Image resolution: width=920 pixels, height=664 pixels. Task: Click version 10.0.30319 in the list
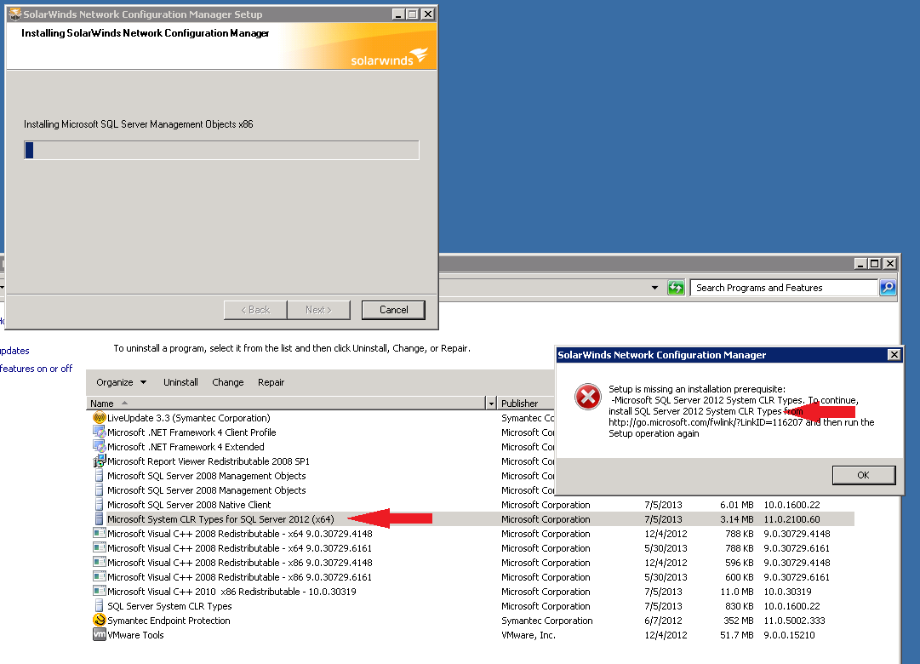tap(787, 591)
